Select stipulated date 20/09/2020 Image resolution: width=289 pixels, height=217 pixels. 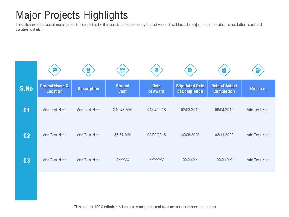[x=190, y=135]
